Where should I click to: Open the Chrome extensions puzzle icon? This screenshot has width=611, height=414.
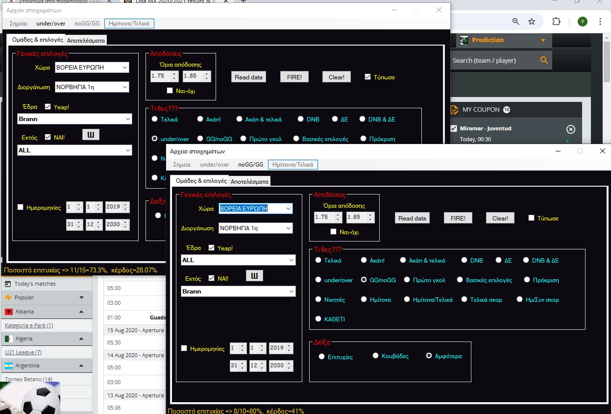[x=556, y=22]
